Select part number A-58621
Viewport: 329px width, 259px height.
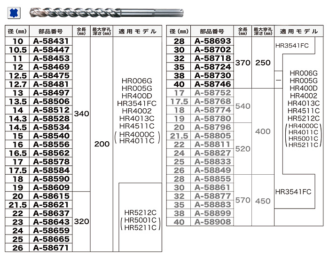pyautogui.click(x=51, y=205)
